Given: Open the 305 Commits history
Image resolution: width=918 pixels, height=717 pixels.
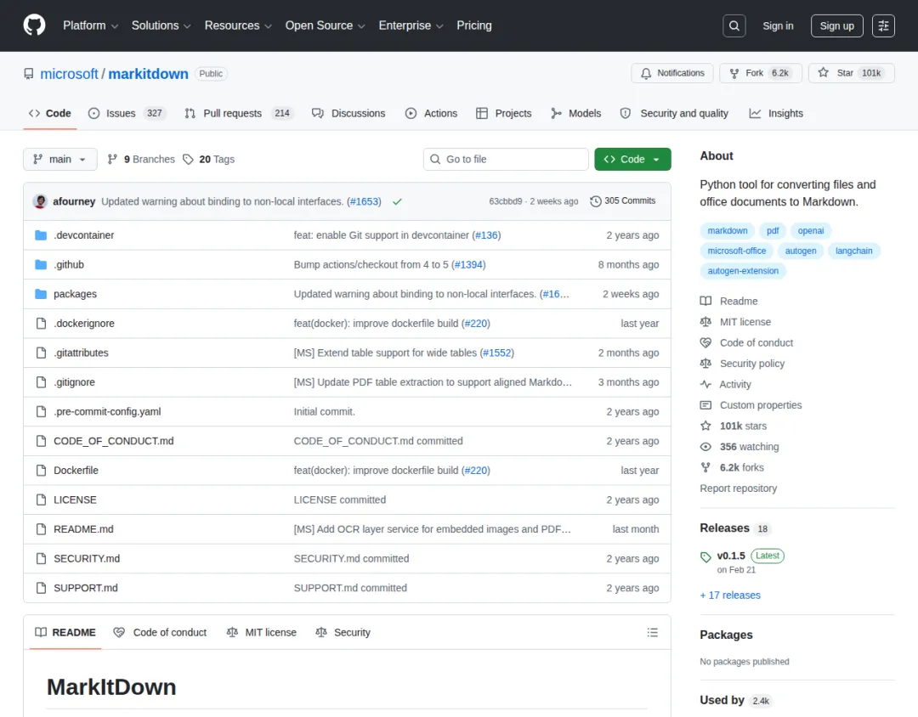Looking at the screenshot, I should point(623,200).
